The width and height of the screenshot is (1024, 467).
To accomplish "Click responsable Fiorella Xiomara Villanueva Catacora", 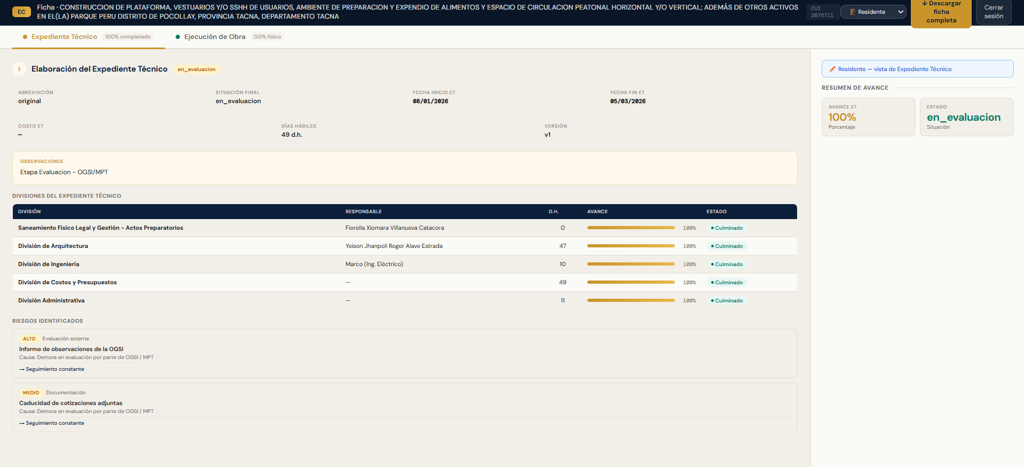I will tap(395, 228).
